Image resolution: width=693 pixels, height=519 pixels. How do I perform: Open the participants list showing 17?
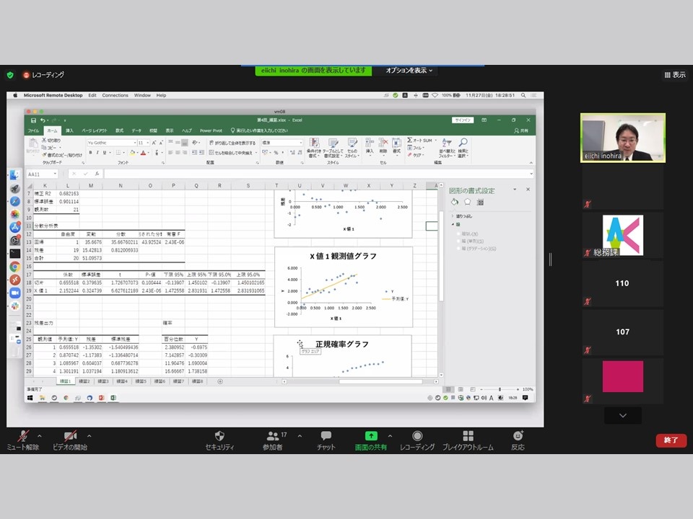[273, 440]
